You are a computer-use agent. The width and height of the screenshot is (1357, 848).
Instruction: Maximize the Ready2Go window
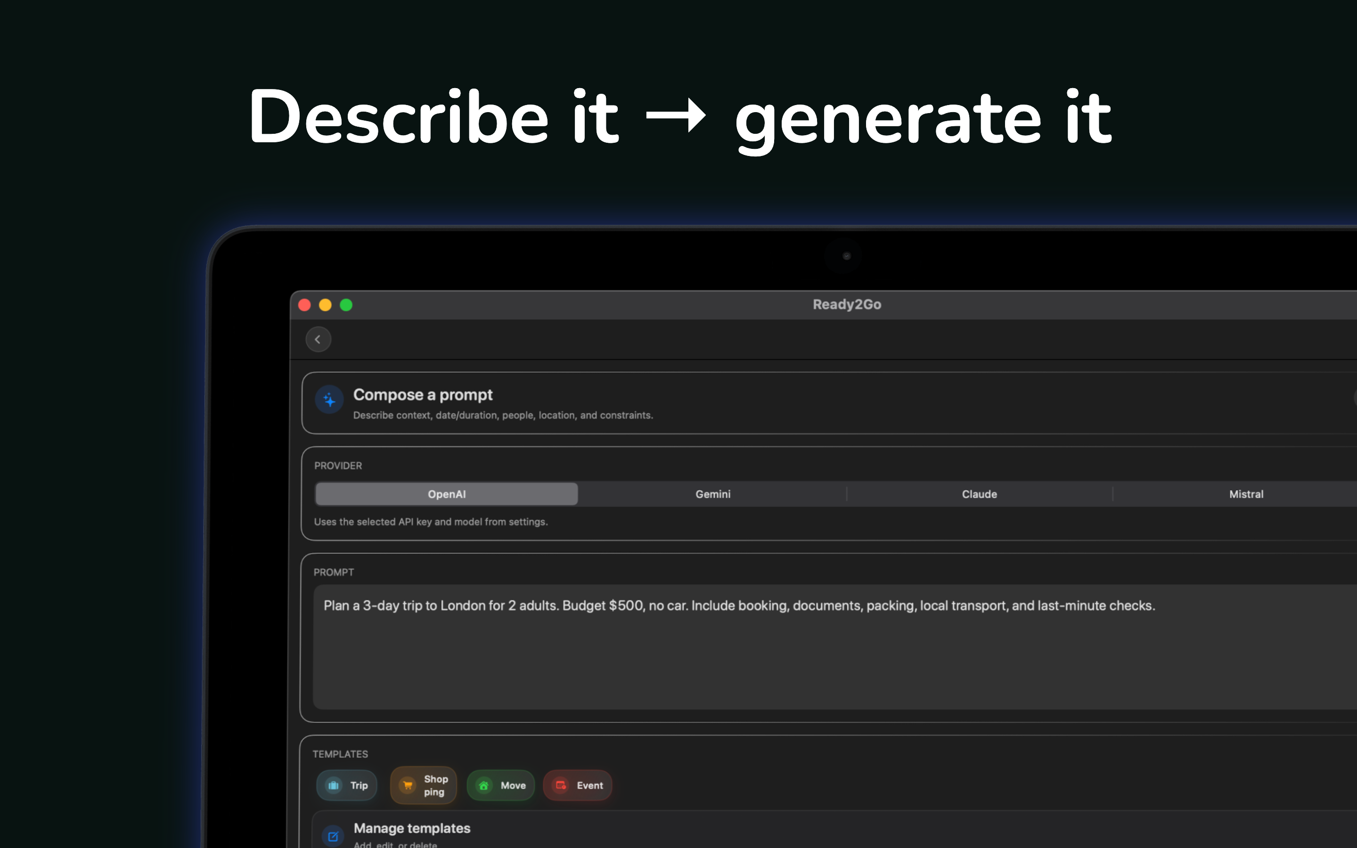coord(346,305)
